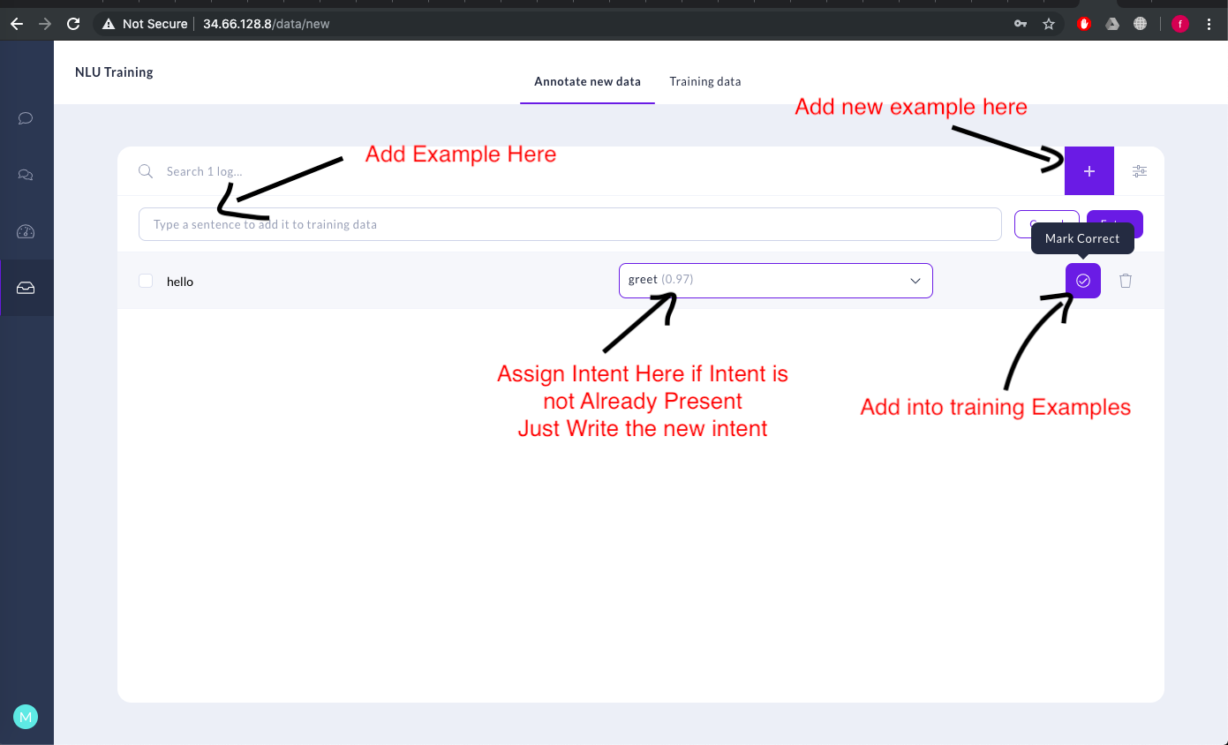Add a new example with the plus button
This screenshot has height=745, width=1228.
(1089, 170)
